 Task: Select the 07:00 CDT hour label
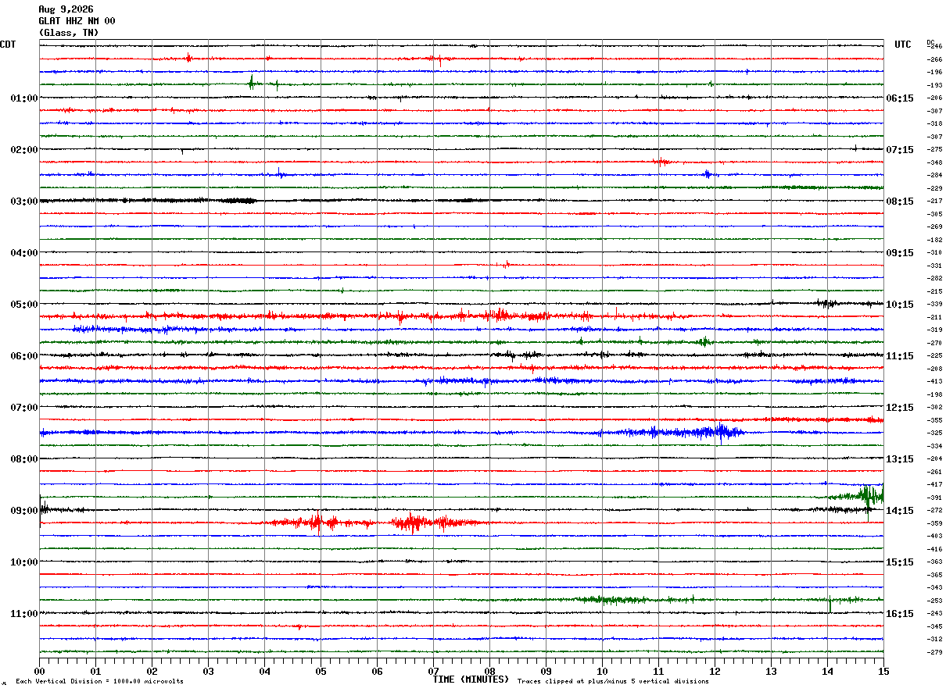(x=24, y=408)
